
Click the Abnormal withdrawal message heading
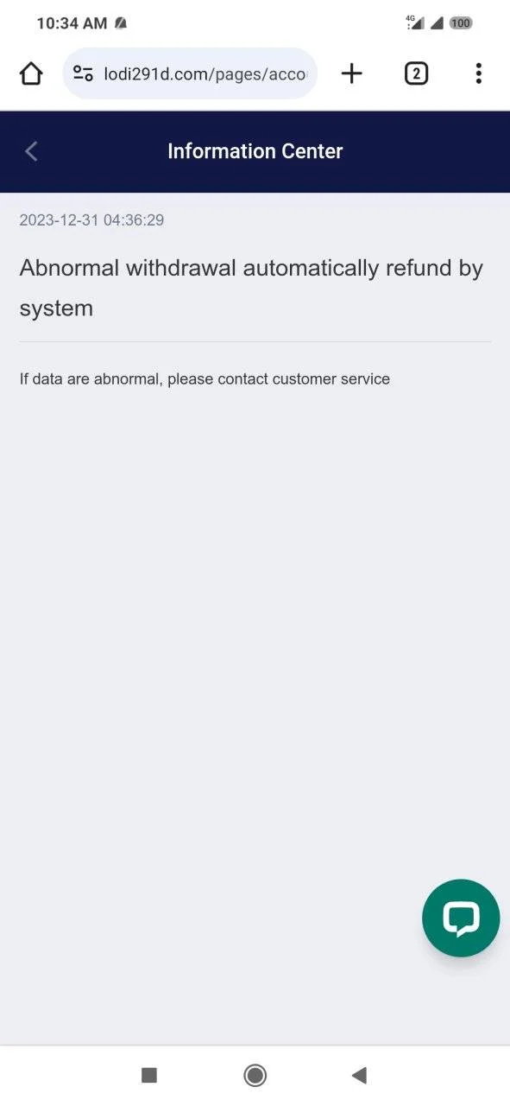tap(251, 288)
